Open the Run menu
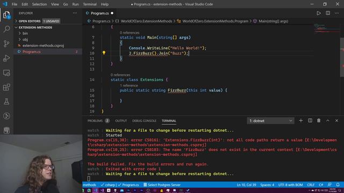Viewport: 344px width, 193px height. [x=75, y=4]
